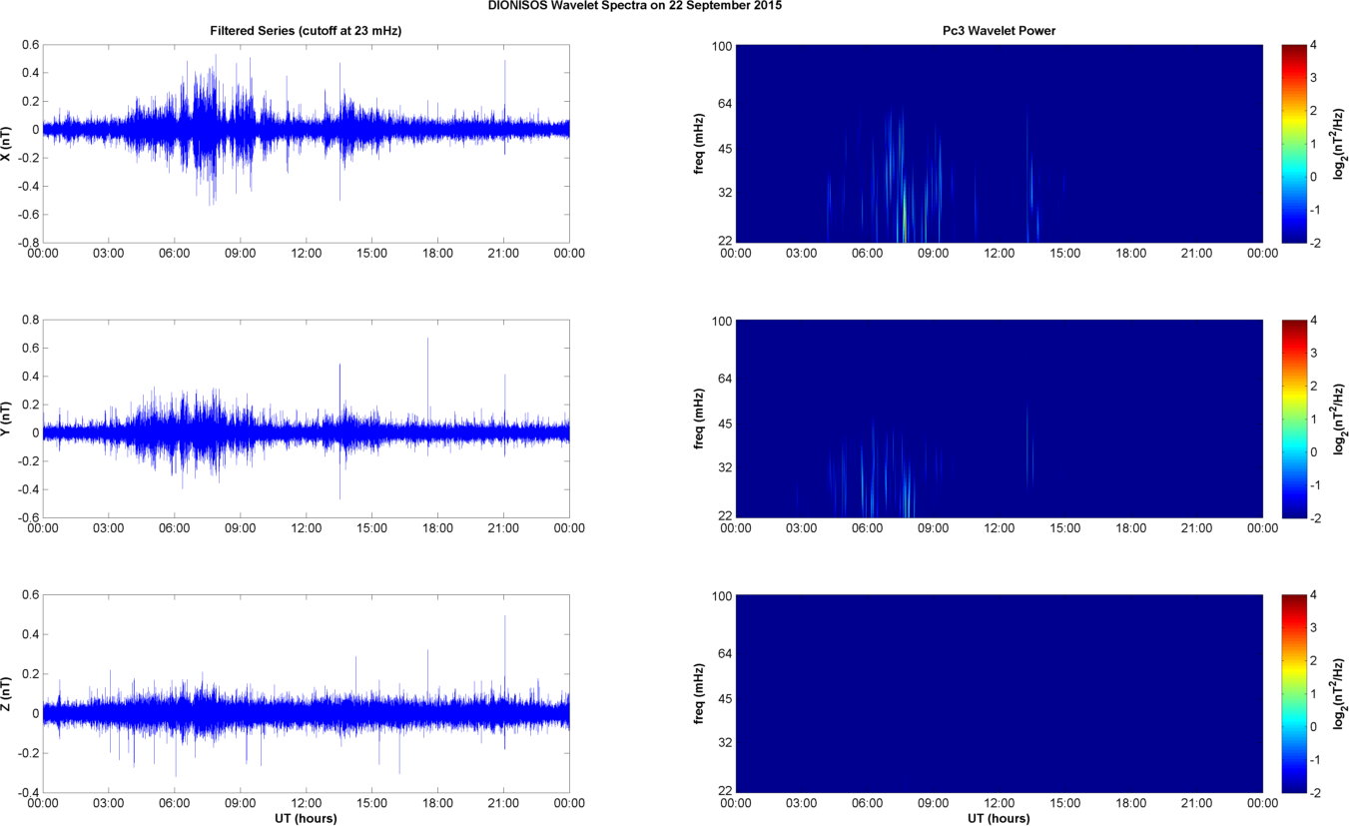Click the X (nT) axis label
The height and width of the screenshot is (826, 1349).
8,143
